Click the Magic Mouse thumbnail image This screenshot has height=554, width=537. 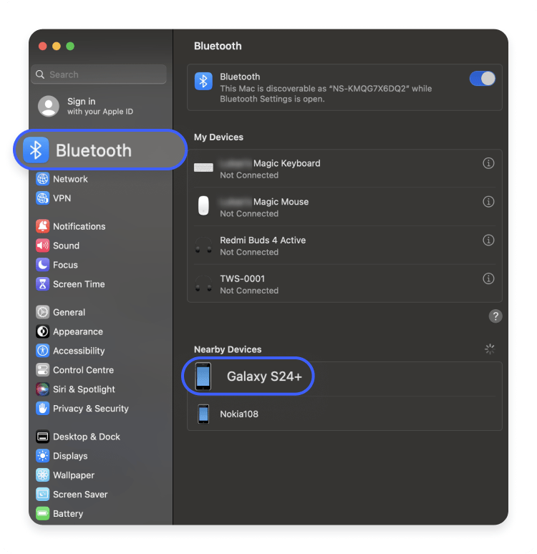[203, 205]
